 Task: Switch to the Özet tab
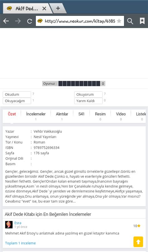coord(12,114)
